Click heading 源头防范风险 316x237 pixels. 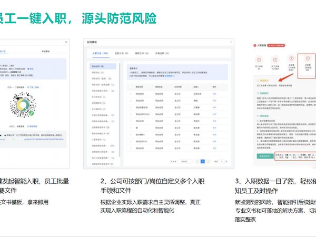[119, 18]
